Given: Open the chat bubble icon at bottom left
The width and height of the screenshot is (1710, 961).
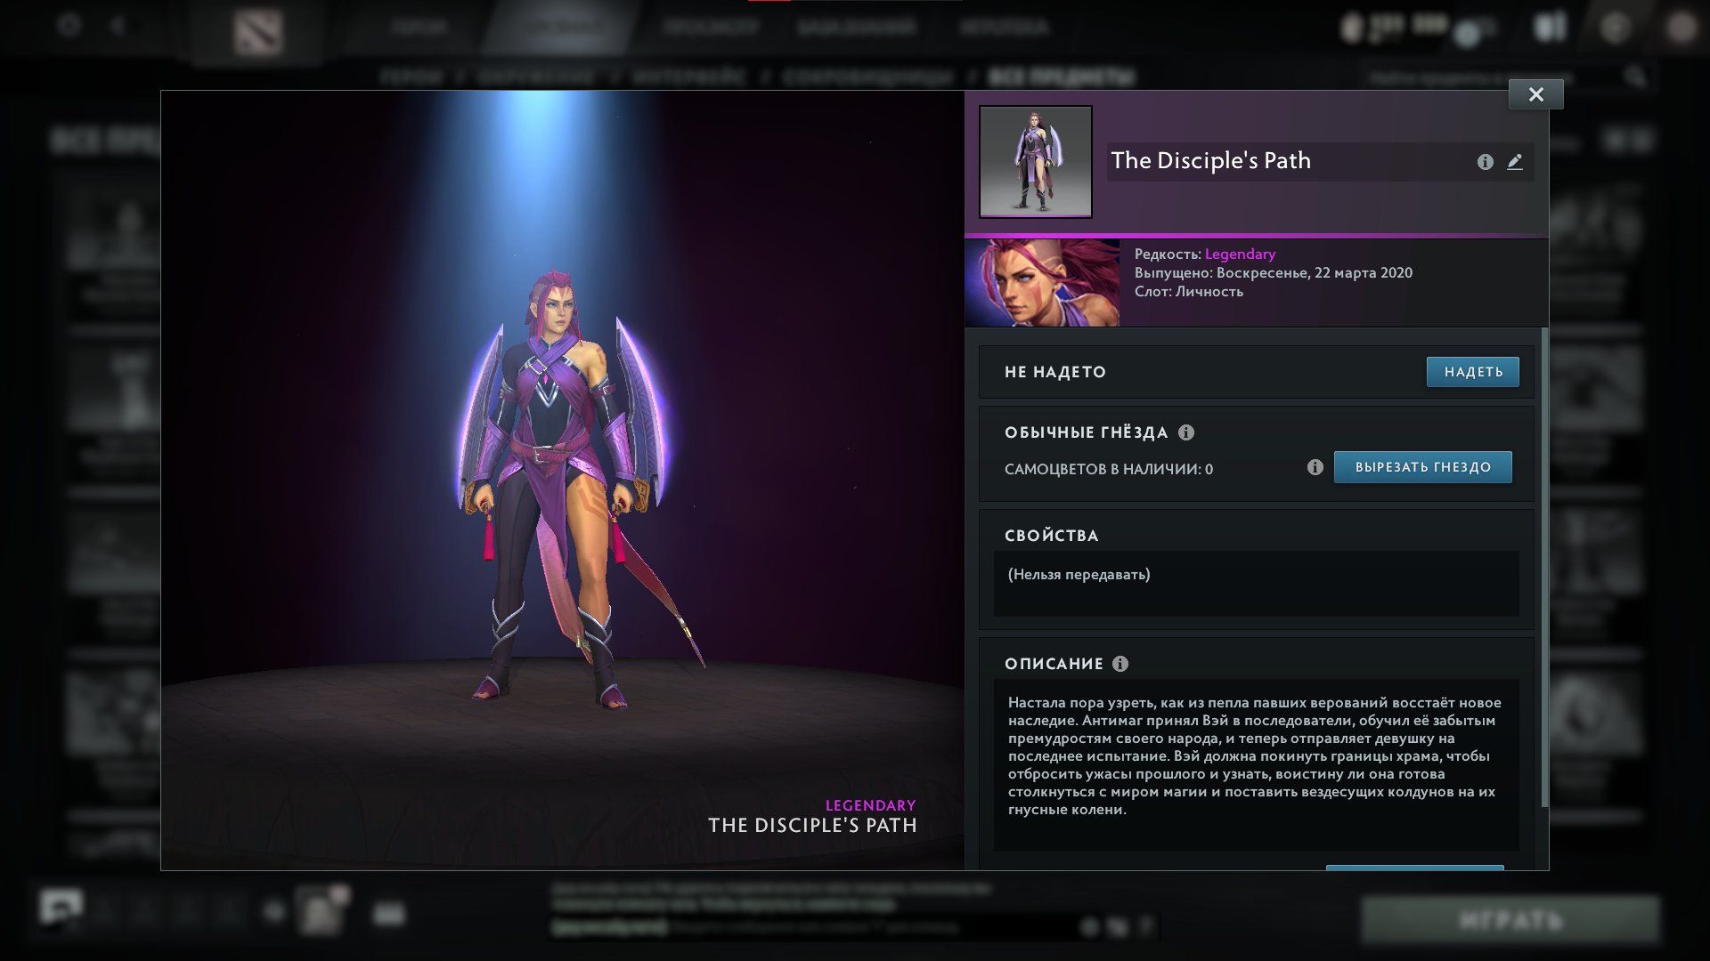Looking at the screenshot, I should pyautogui.click(x=61, y=909).
